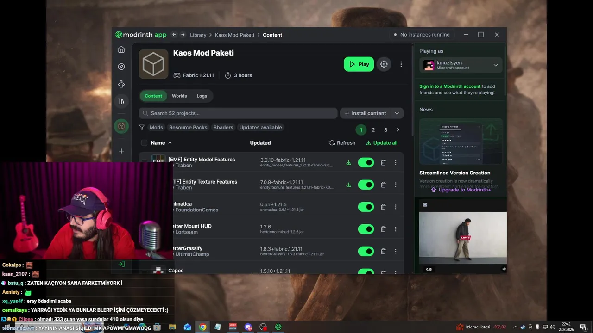Click the Search 52 projects field

point(238,113)
